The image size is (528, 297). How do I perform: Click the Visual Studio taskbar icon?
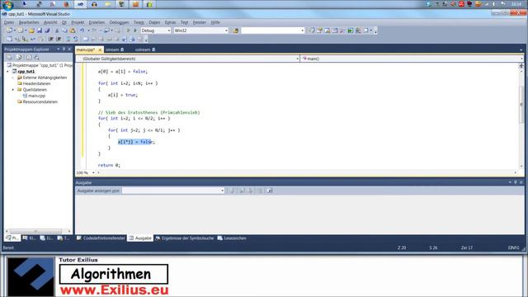(80, 4)
